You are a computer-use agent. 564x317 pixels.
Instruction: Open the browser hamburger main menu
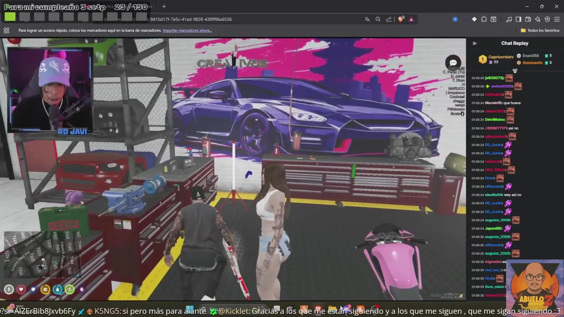(x=557, y=19)
